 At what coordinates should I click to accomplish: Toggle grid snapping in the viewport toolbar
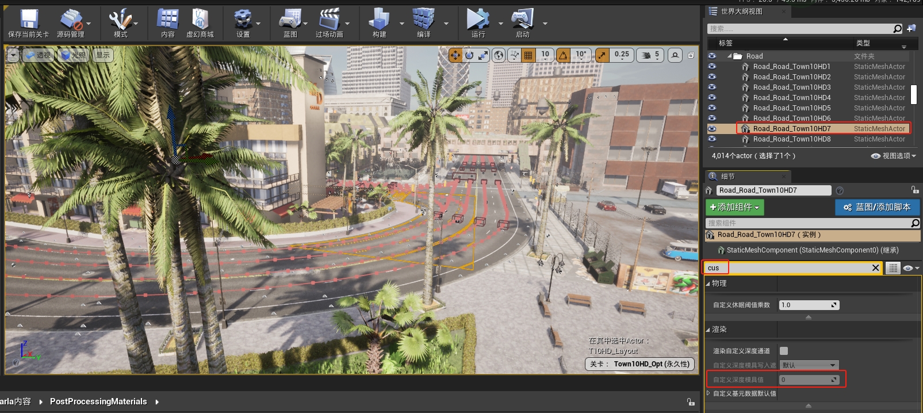[x=528, y=55]
